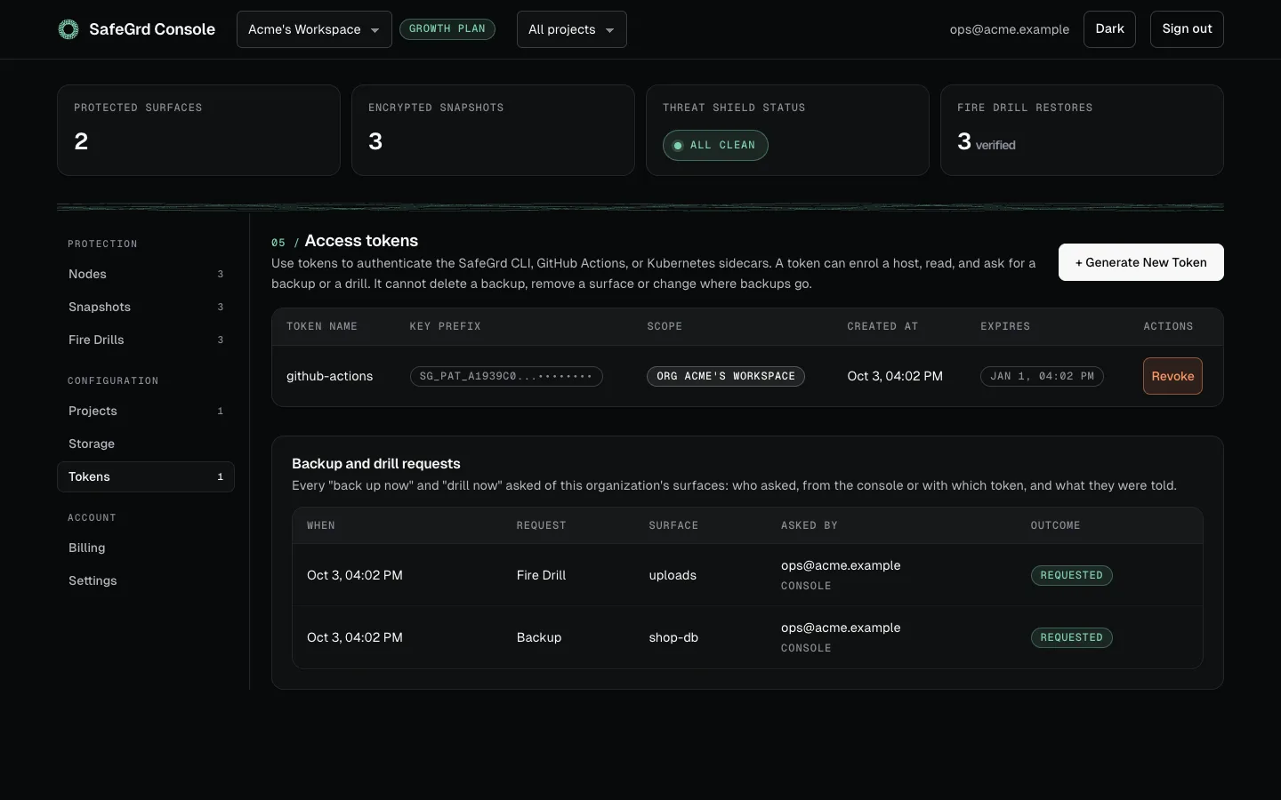Go to Fire Drills section
Screen dimensions: 1281x800
pyautogui.click(x=146, y=340)
